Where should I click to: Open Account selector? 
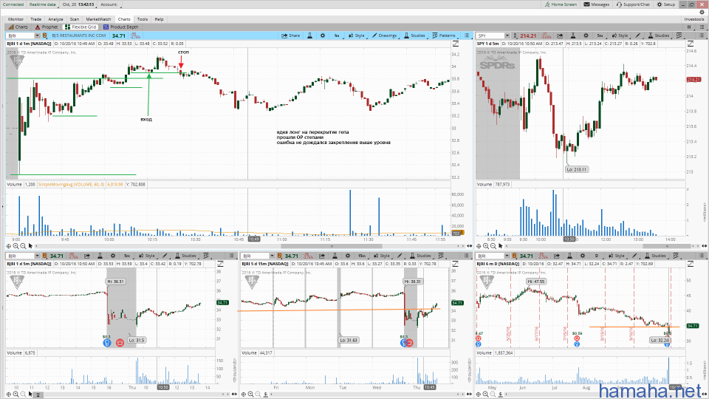(109, 4)
